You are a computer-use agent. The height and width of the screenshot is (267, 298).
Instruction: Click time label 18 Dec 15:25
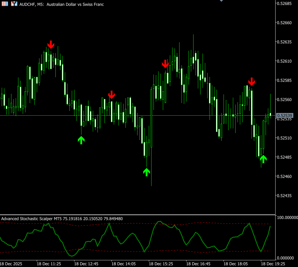point(161,264)
